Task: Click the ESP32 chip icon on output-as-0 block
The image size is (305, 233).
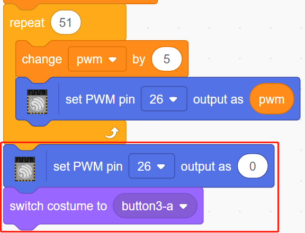Action: click(25, 169)
